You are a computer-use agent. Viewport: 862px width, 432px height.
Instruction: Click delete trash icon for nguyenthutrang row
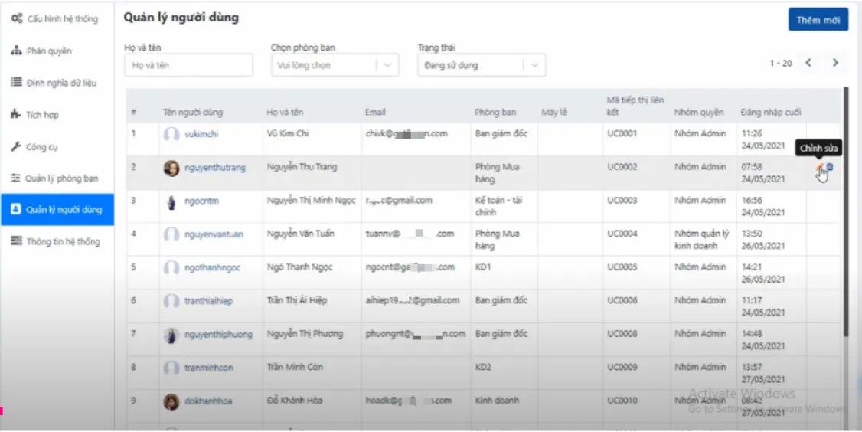click(830, 167)
